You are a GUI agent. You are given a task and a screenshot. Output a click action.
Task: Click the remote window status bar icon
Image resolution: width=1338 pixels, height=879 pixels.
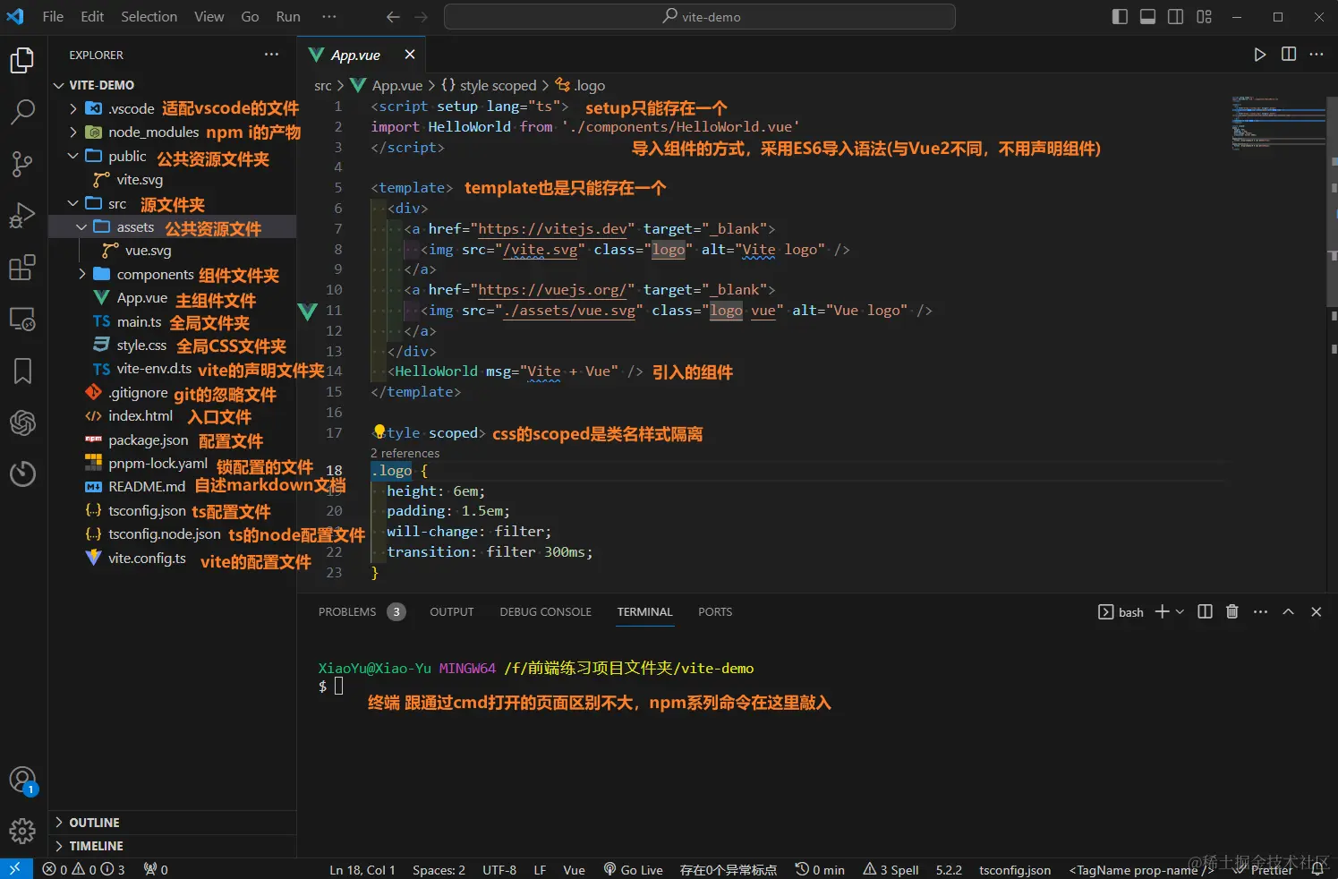(16, 868)
